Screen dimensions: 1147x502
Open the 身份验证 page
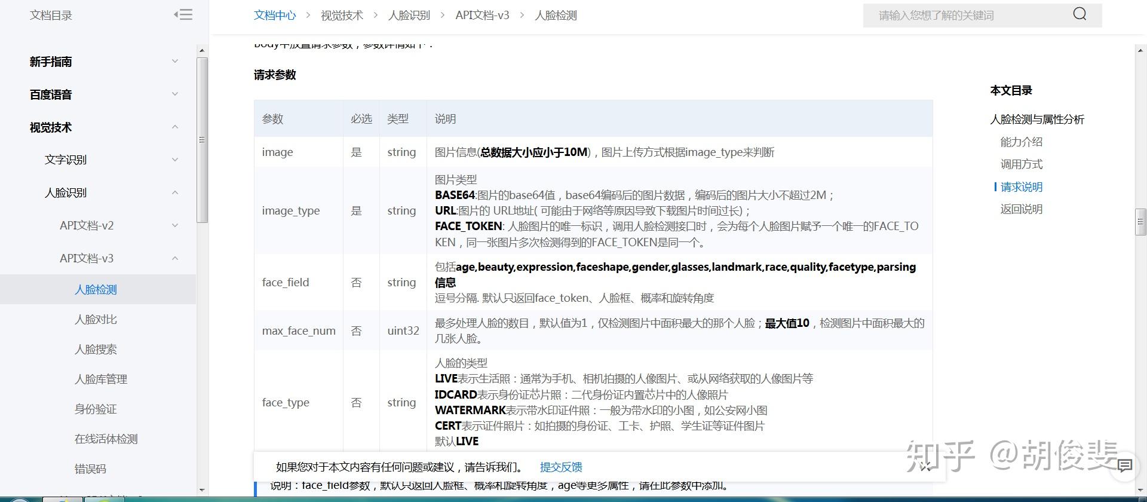pyautogui.click(x=96, y=409)
